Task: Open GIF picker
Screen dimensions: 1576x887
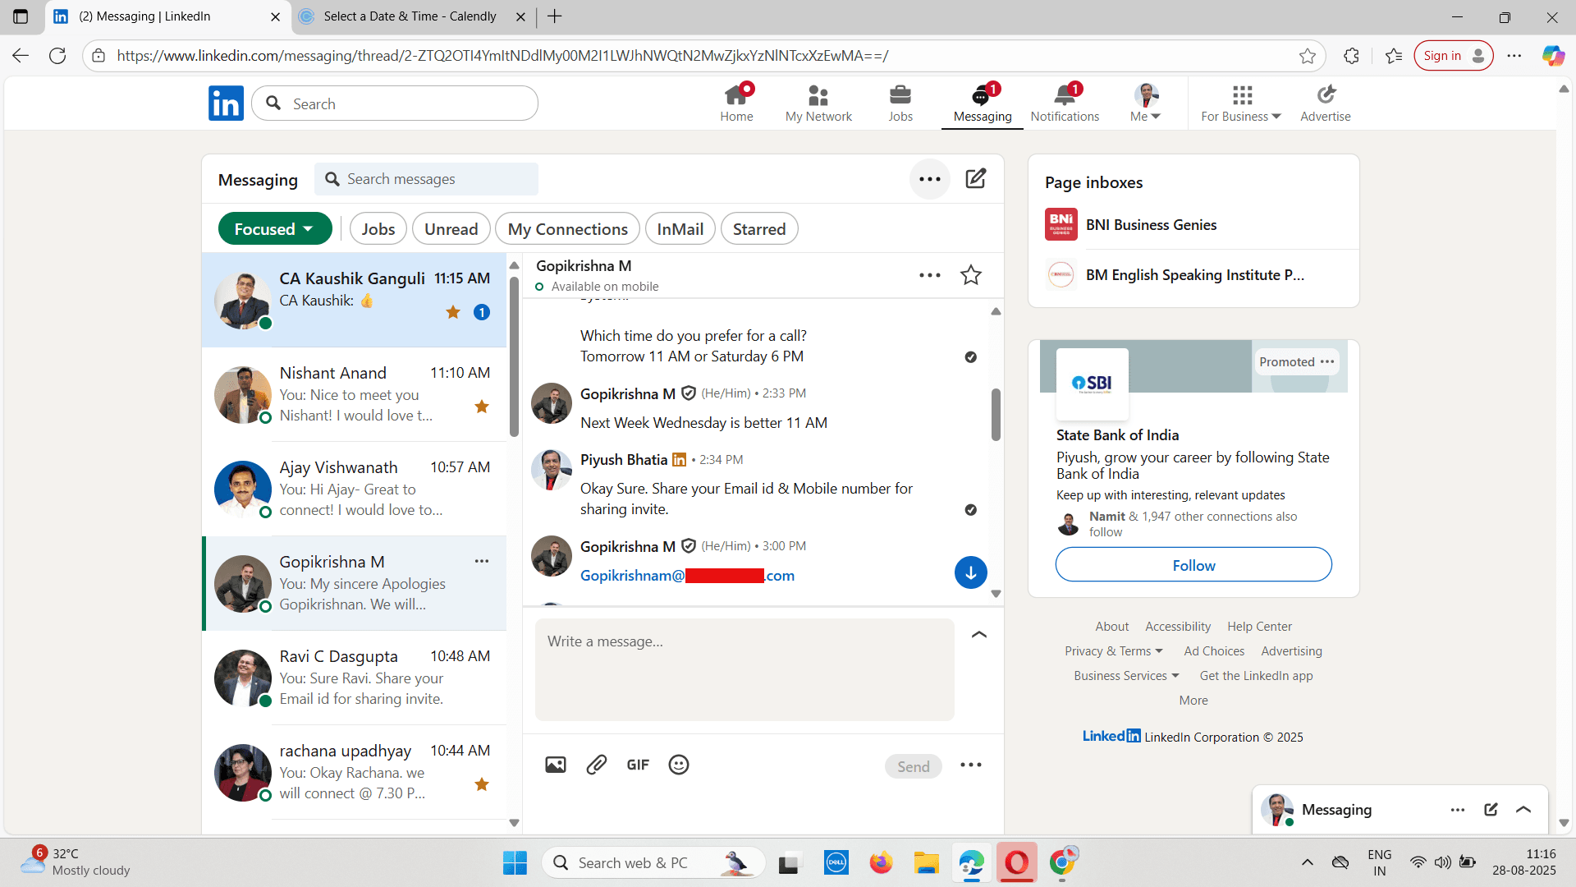Action: click(x=638, y=765)
